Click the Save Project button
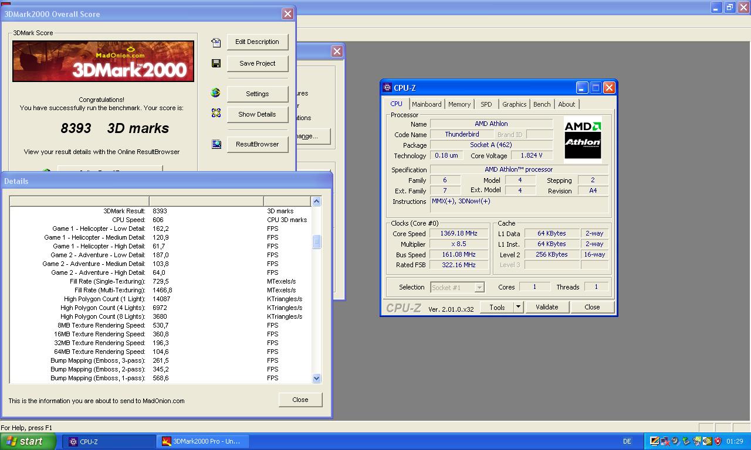This screenshot has height=450, width=751. pyautogui.click(x=257, y=63)
